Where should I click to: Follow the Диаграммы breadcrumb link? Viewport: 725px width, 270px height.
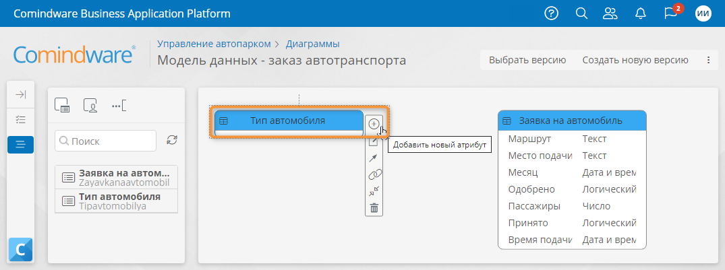312,44
